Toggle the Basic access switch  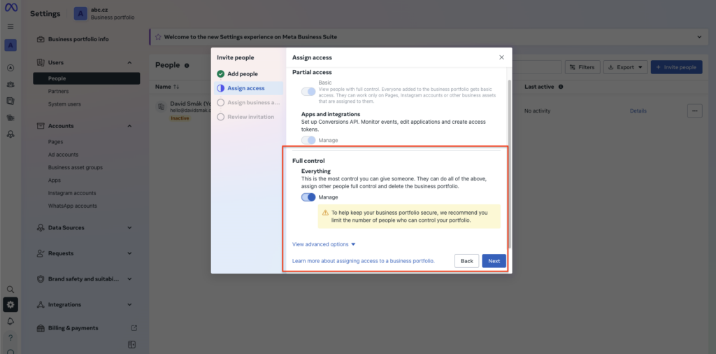[308, 92]
